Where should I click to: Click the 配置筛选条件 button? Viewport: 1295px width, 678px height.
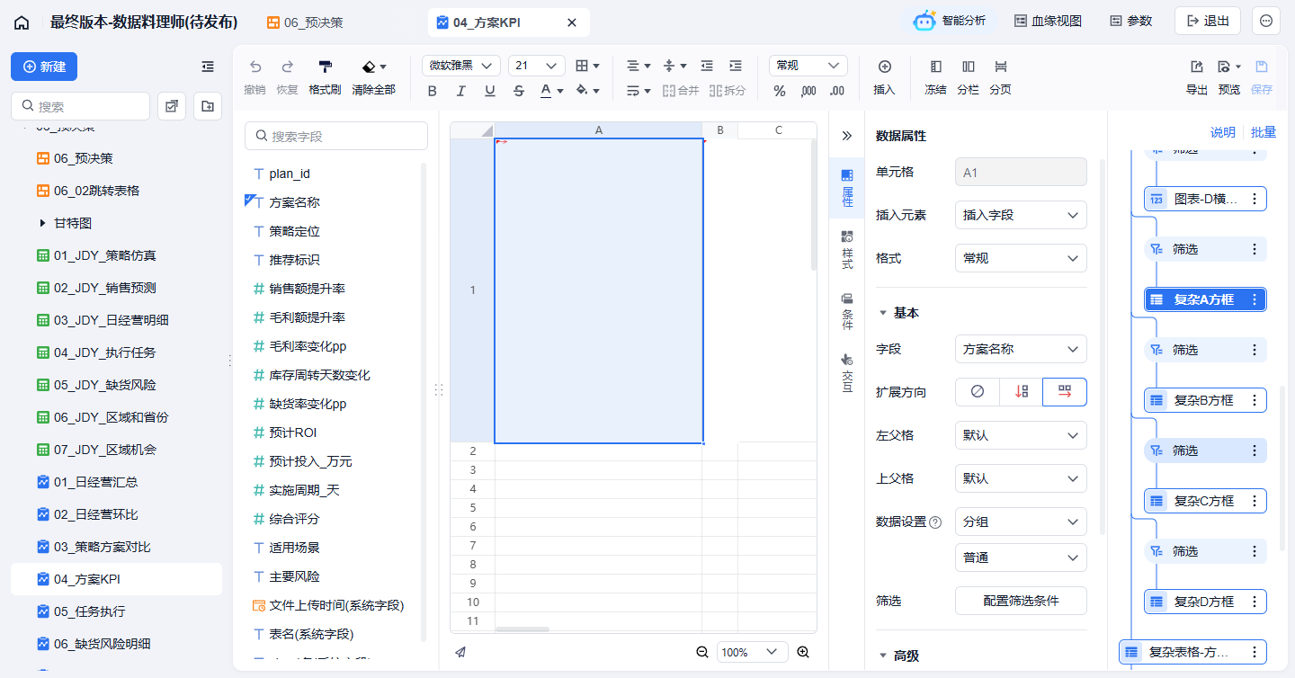[x=1021, y=601]
